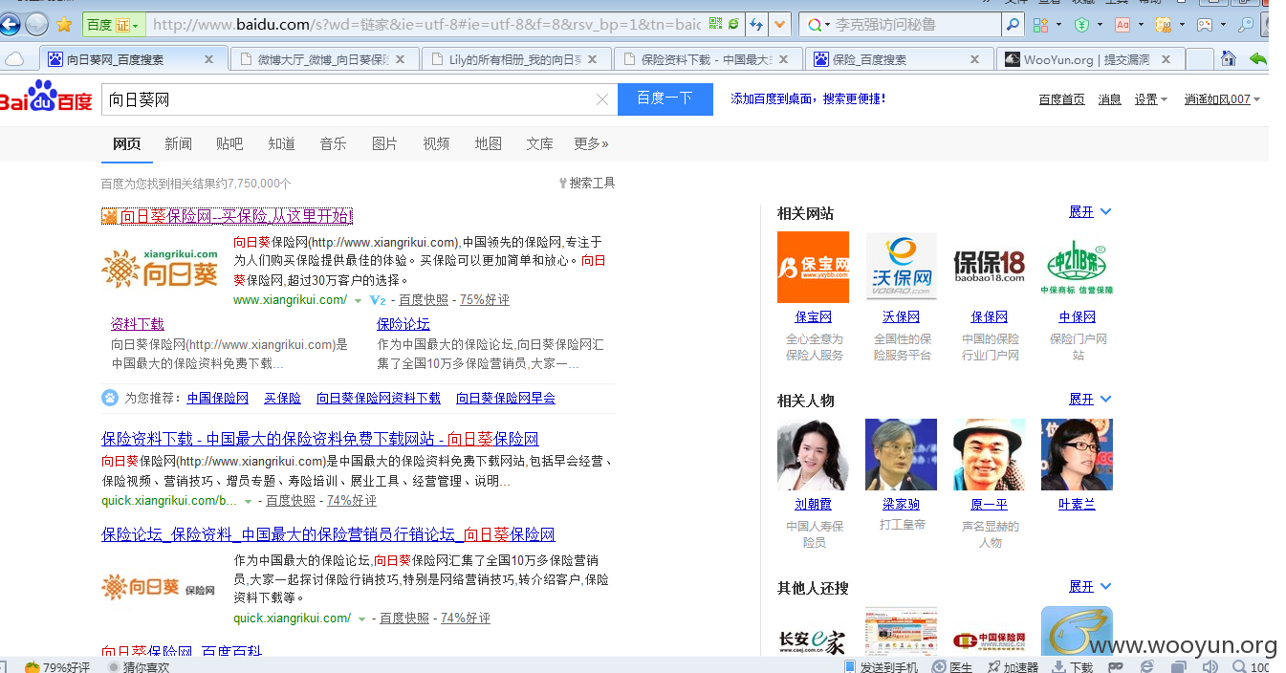Switch to the WooYun.org tab
Viewport: 1286px width, 673px height.
1089,59
